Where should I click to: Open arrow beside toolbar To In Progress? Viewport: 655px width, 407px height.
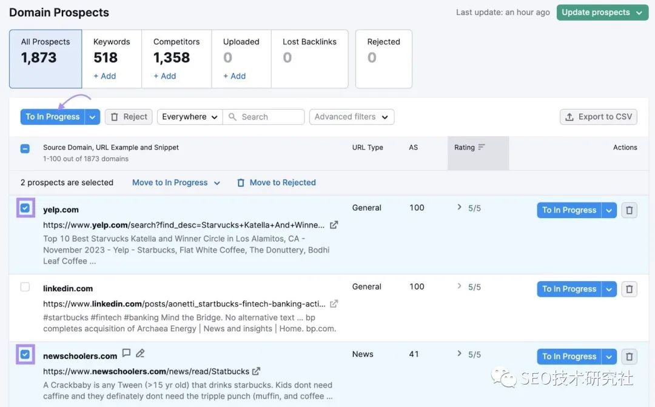pos(92,117)
